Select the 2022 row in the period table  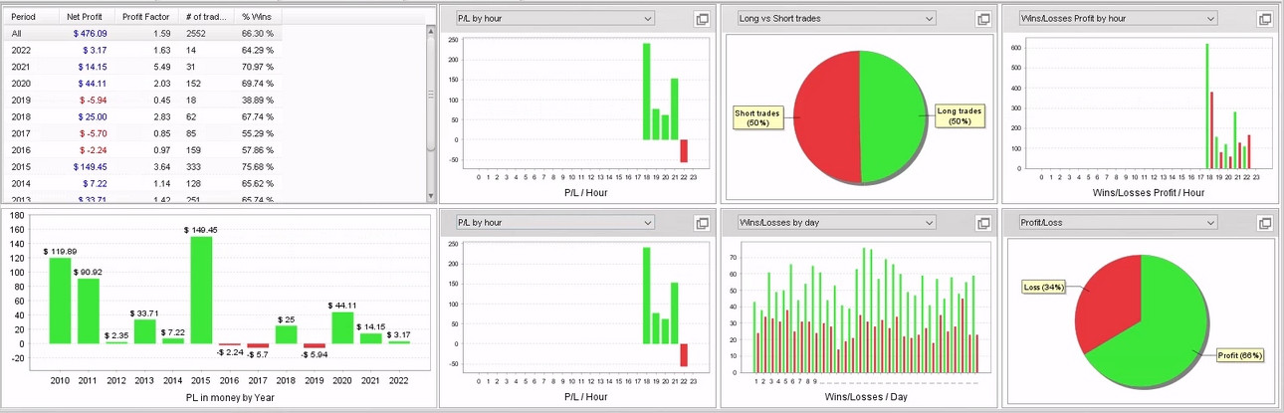pyautogui.click(x=143, y=50)
